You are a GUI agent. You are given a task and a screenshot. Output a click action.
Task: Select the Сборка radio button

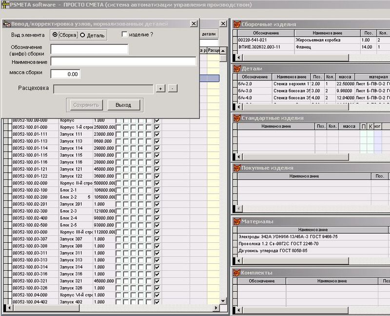54,35
